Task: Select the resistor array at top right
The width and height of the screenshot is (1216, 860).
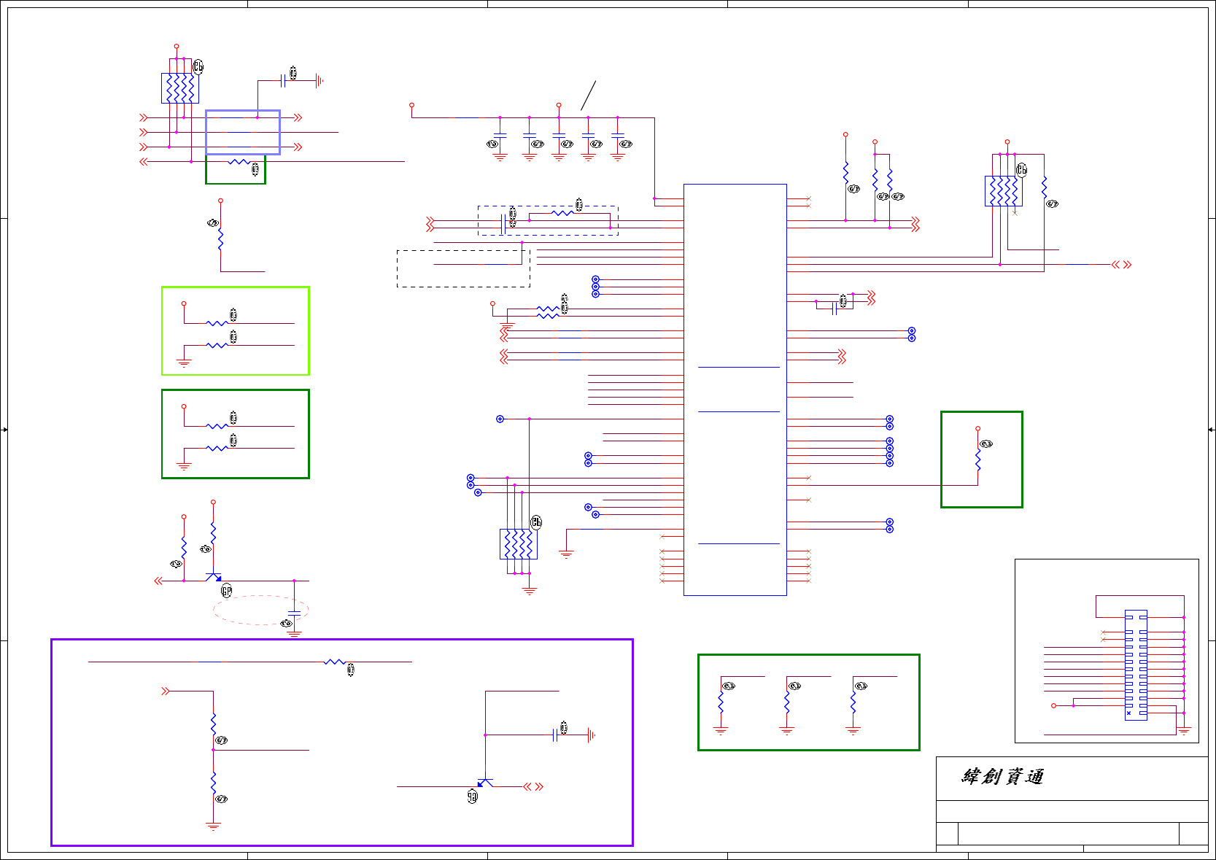Action: pyautogui.click(x=1004, y=191)
